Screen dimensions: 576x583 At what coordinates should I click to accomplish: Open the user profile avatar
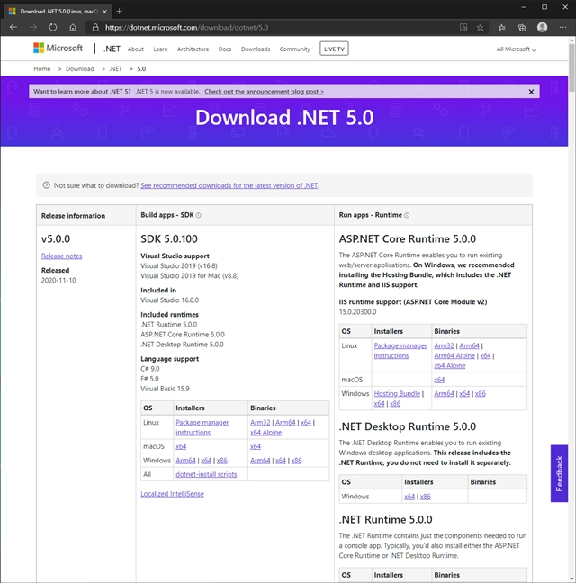[542, 27]
